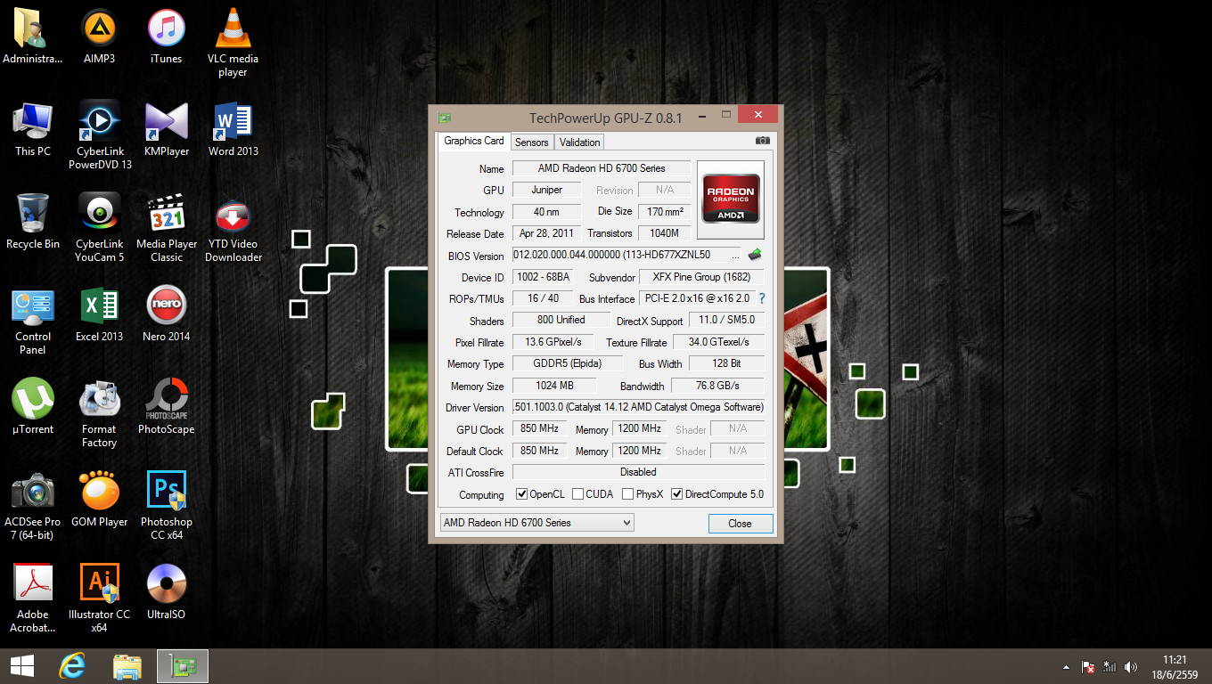
Task: Open the AMD Radeon HD 6700 Series dropdown
Action: coord(537,523)
